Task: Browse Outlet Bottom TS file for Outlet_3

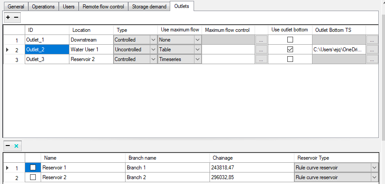Action: click(372, 59)
